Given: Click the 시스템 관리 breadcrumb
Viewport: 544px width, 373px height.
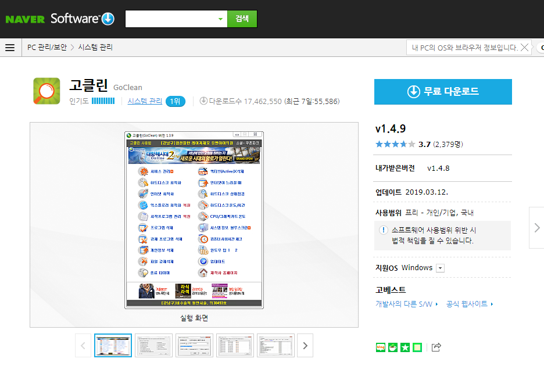Looking at the screenshot, I should (95, 47).
